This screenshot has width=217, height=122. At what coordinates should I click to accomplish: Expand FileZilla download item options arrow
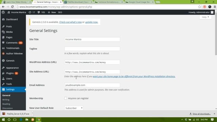(x=33, y=113)
